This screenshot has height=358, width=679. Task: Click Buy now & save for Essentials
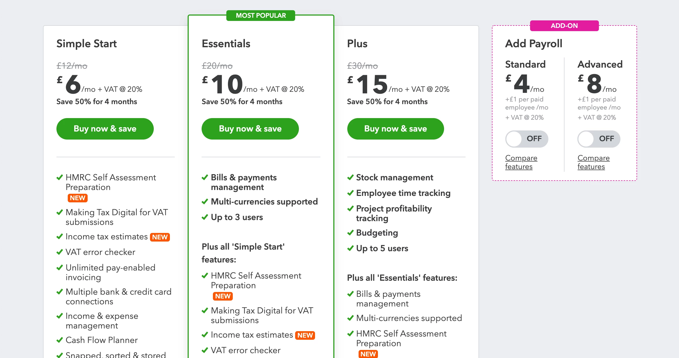[250, 129]
